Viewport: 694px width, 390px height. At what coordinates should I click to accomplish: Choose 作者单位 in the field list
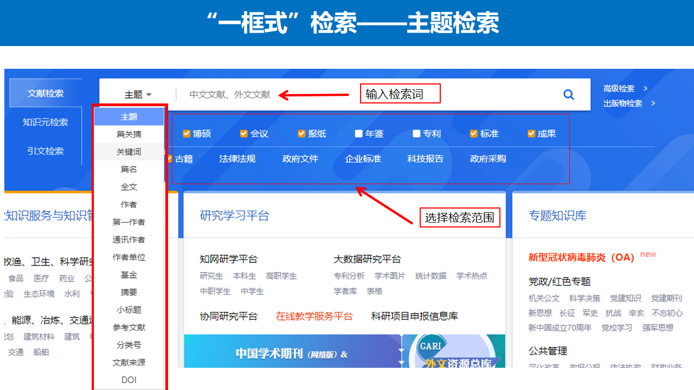(129, 257)
